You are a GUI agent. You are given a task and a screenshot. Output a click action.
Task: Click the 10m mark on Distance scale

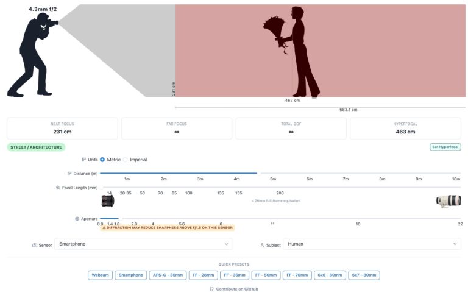pos(456,179)
